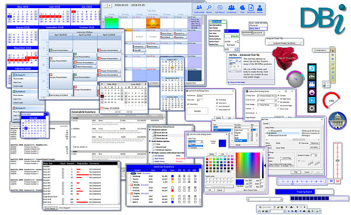
Task: Open the Conference icon
Action: [x=231, y=8]
